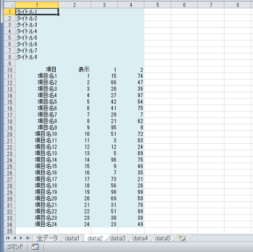Click the last sheet navigation arrow
The height and width of the screenshot is (252, 253).
tap(28, 238)
